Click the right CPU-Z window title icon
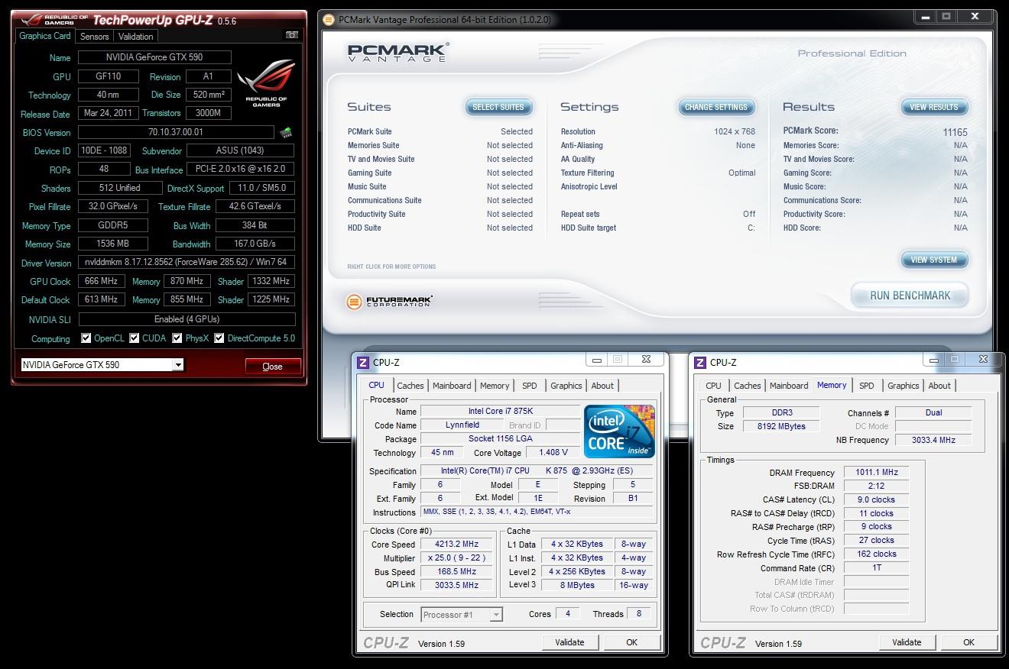The image size is (1009, 669). click(700, 363)
